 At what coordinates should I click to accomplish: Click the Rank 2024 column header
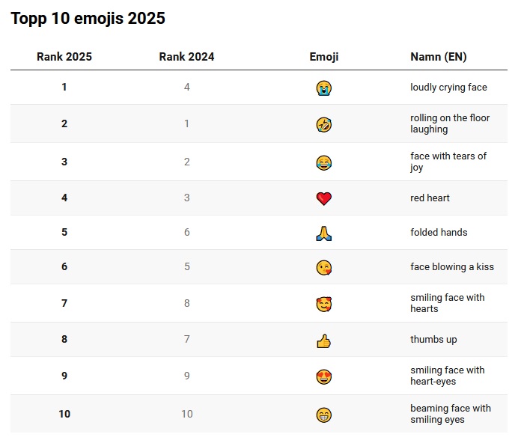tap(186, 57)
